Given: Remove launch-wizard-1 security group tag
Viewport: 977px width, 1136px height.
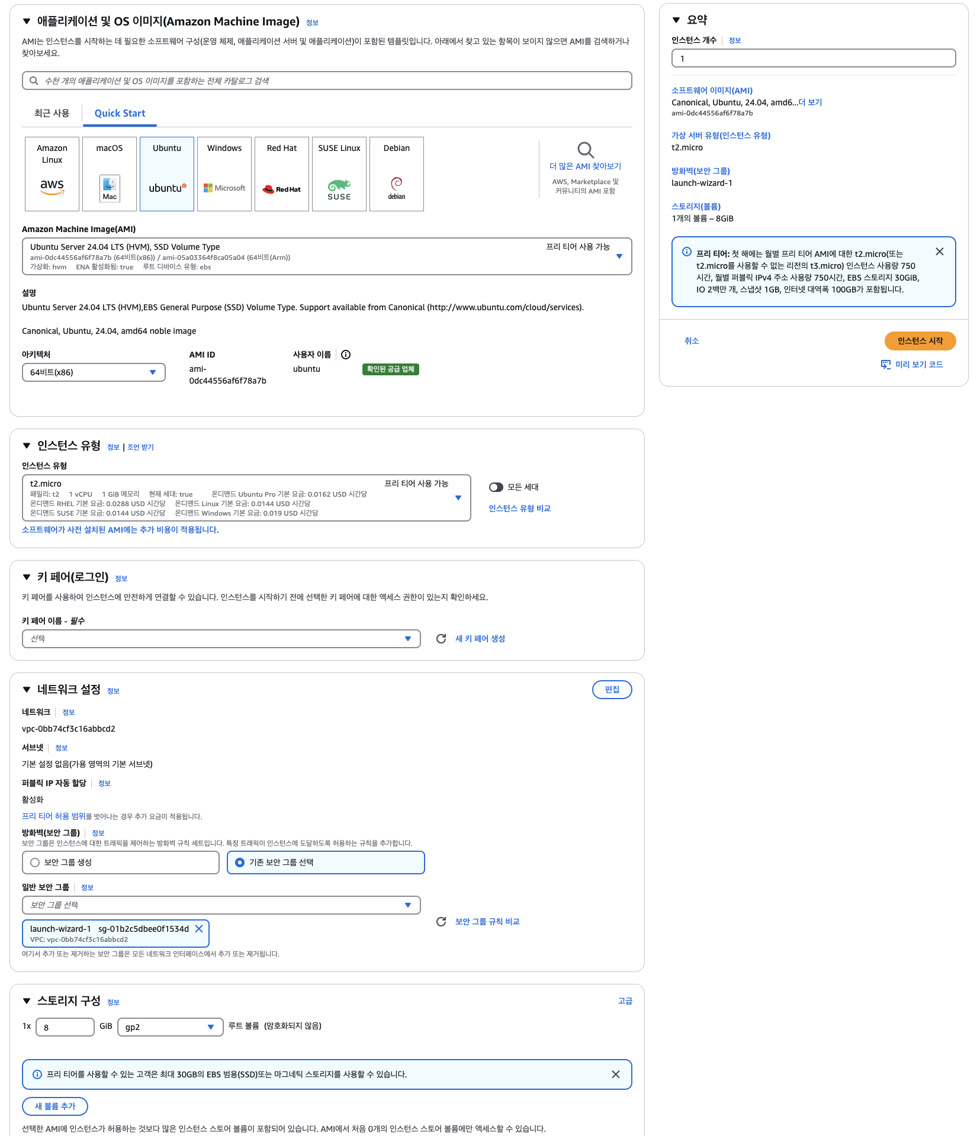Looking at the screenshot, I should pos(199,929).
